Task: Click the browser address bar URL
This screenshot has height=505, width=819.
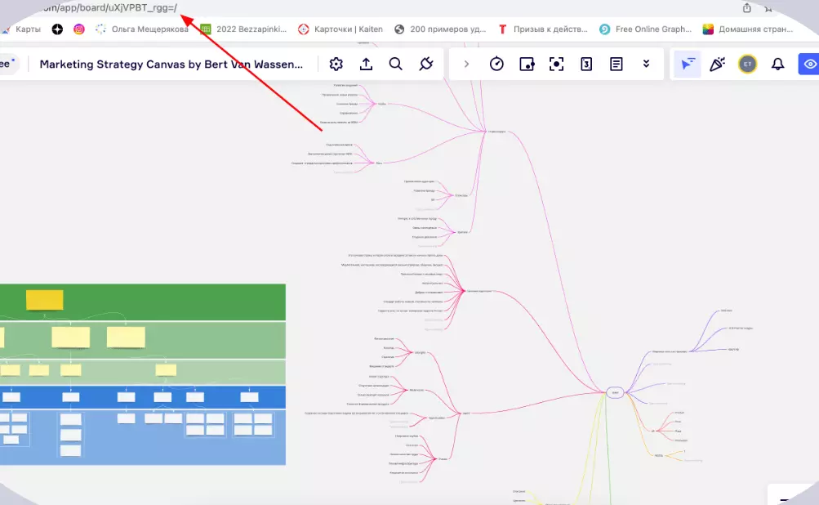Action: tap(109, 8)
